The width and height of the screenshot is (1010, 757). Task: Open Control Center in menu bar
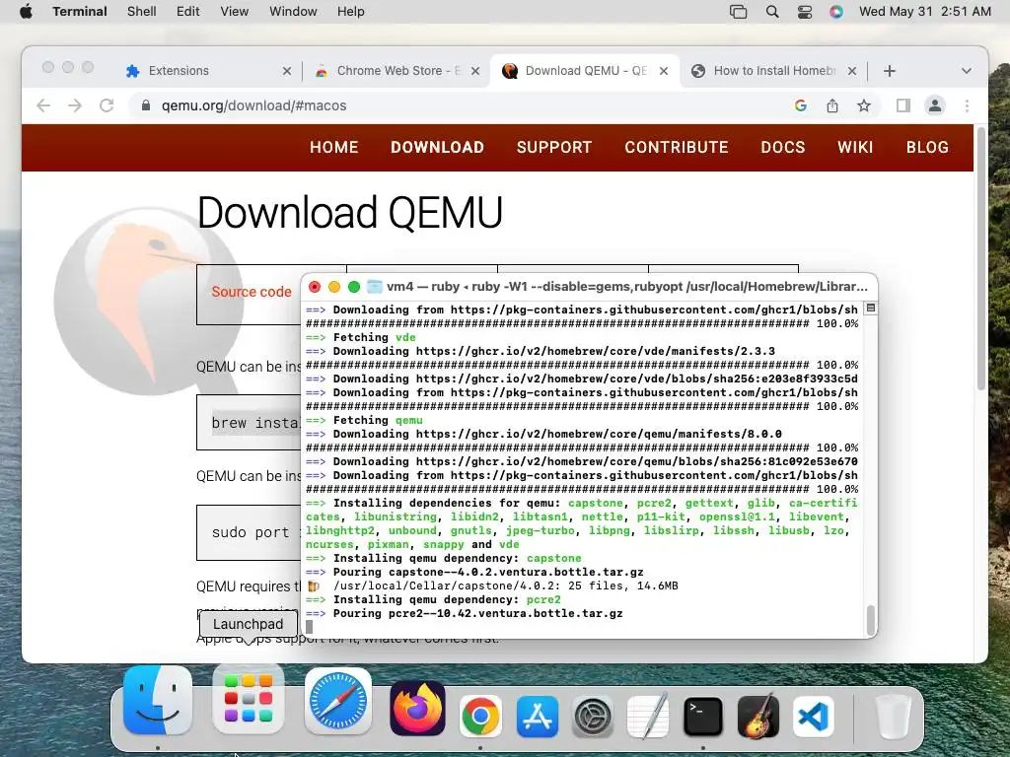[805, 12]
